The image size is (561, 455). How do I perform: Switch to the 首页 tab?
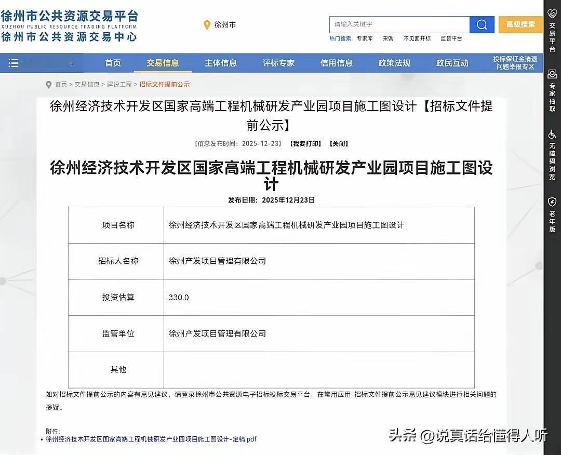coord(113,63)
